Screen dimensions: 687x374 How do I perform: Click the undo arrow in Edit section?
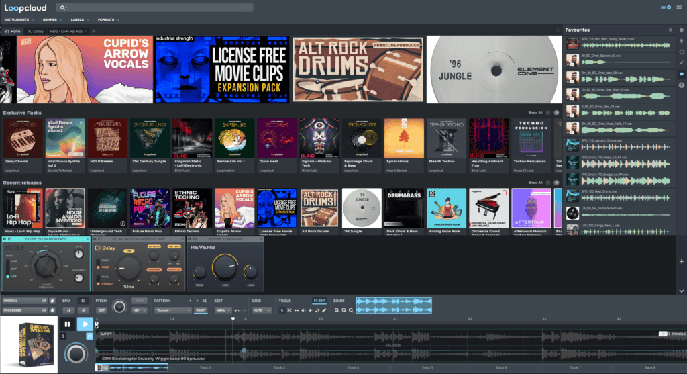click(x=237, y=310)
